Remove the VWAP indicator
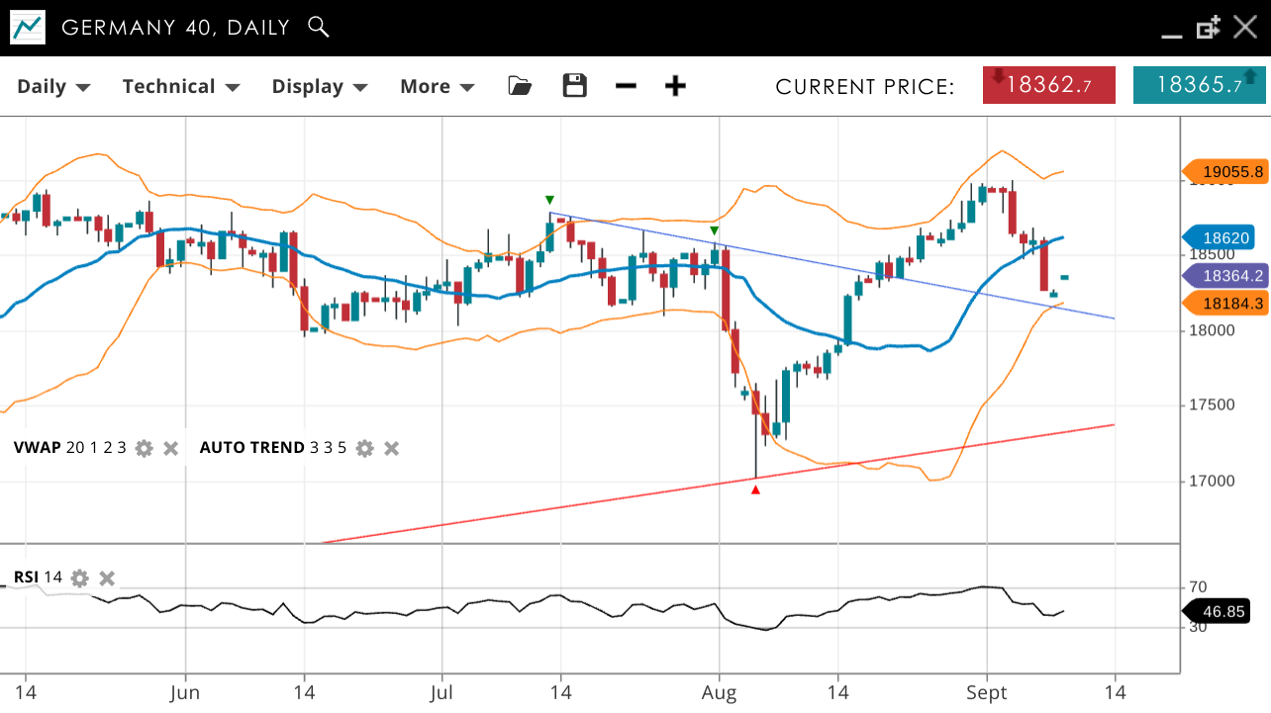 170,448
